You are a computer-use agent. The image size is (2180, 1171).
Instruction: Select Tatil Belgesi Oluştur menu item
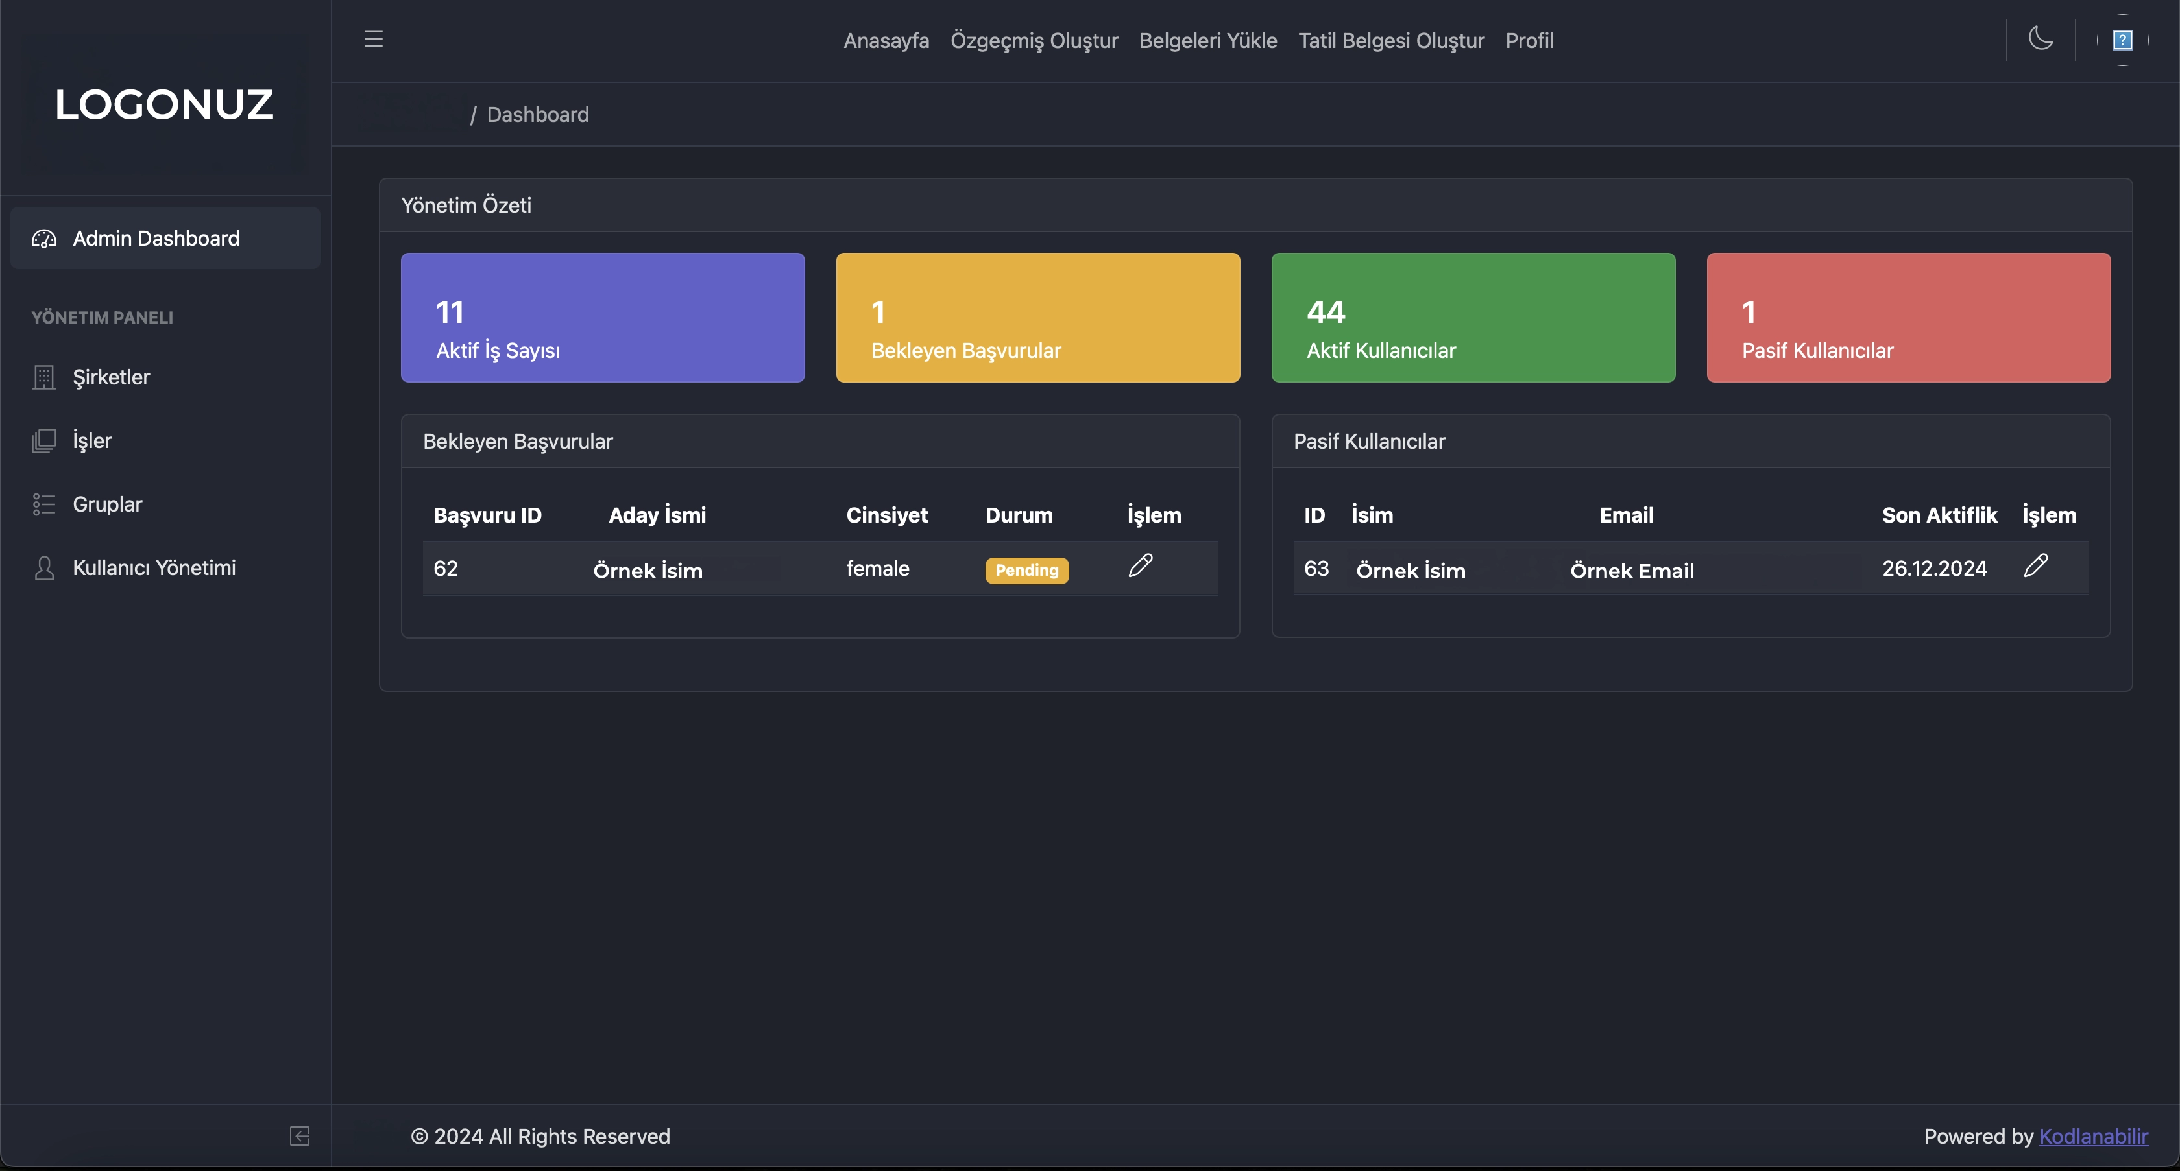[1390, 41]
